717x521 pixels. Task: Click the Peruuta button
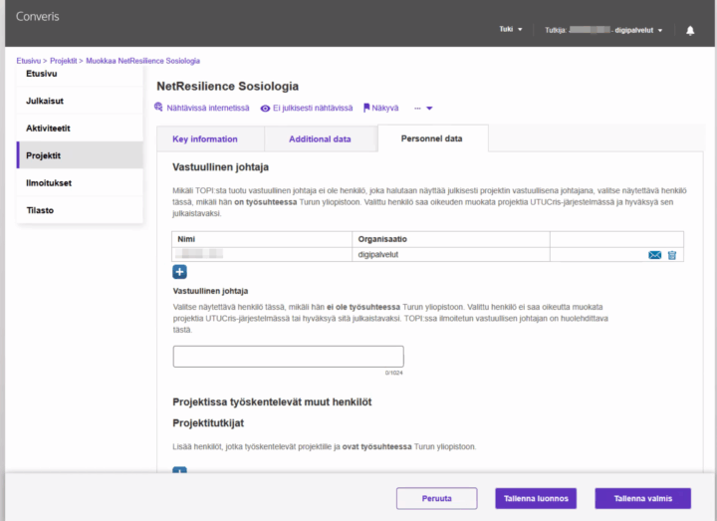coord(437,498)
